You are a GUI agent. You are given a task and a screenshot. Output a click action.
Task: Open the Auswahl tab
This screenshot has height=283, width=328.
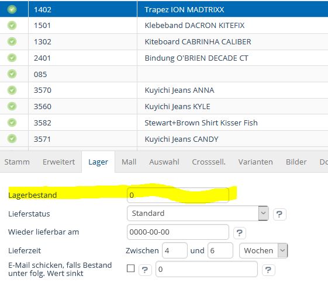point(164,162)
